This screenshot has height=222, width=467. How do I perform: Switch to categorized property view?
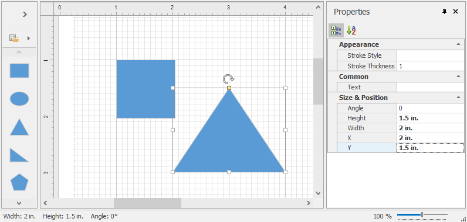tap(336, 30)
